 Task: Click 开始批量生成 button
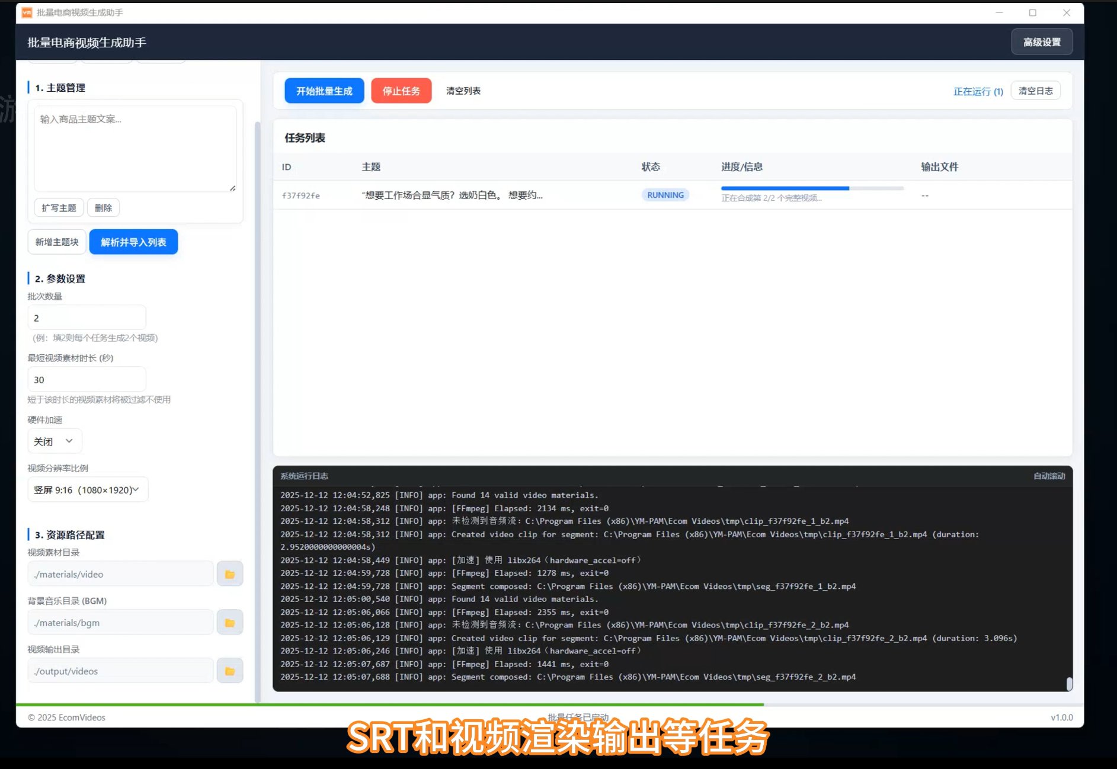coord(324,91)
